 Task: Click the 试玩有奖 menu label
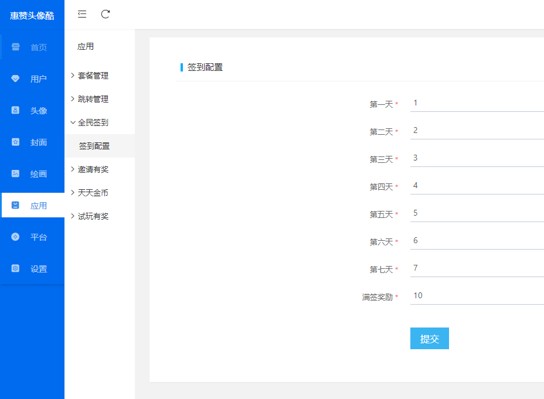(93, 216)
